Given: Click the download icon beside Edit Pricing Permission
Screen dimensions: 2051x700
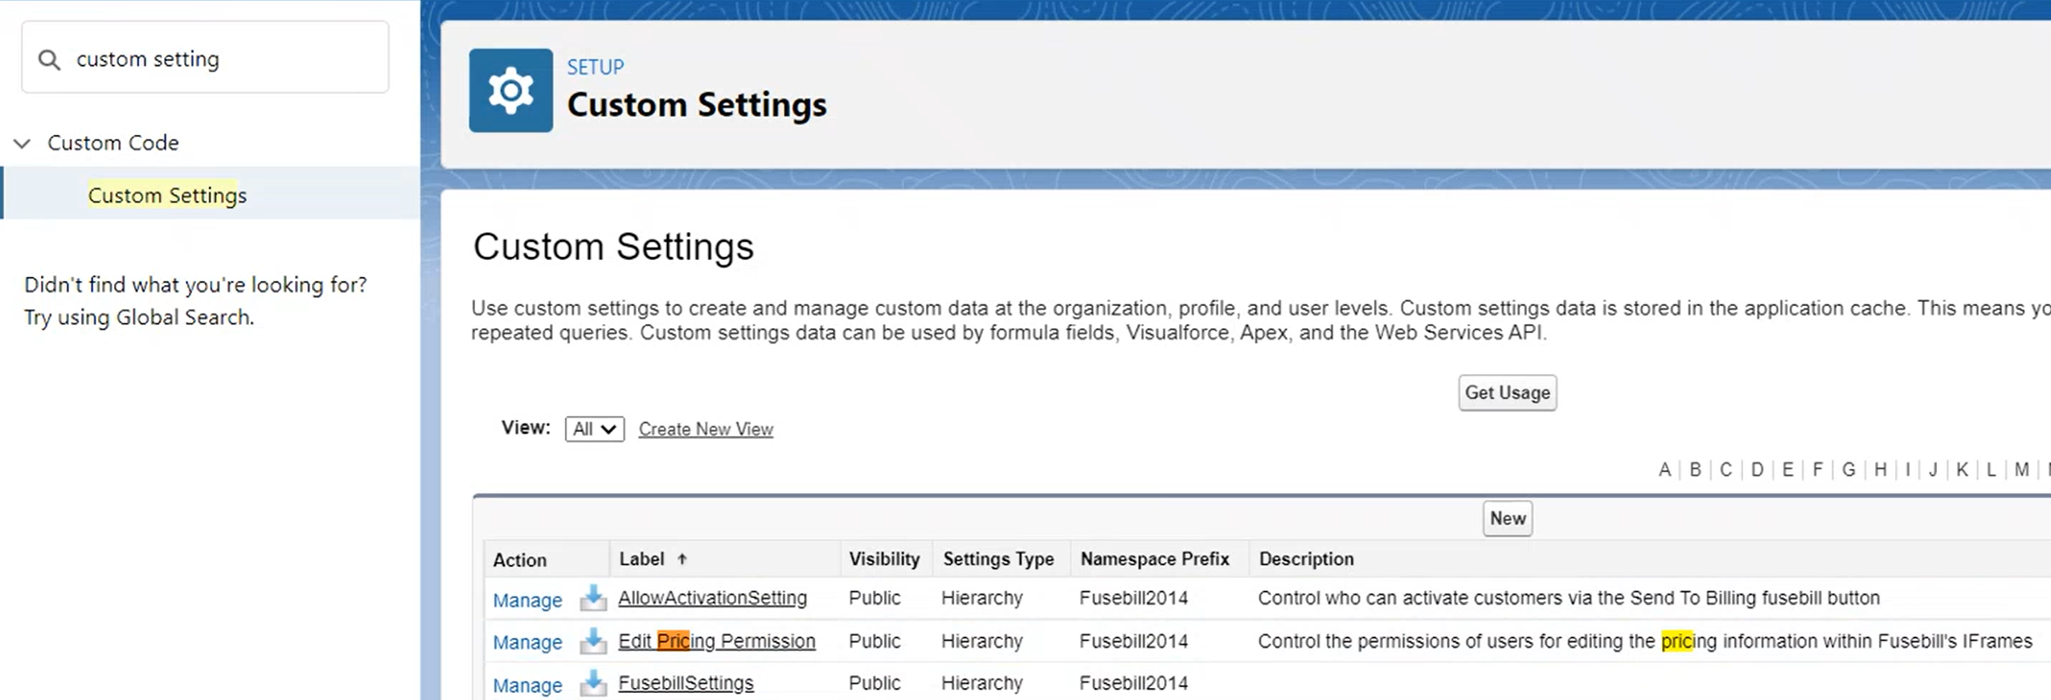Looking at the screenshot, I should coord(593,641).
